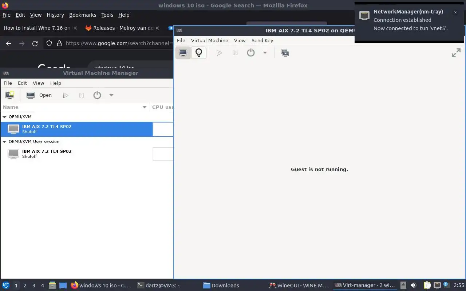The image size is (466, 291).
Task: Click the volume speaker icon in system tray
Action: click(x=413, y=286)
